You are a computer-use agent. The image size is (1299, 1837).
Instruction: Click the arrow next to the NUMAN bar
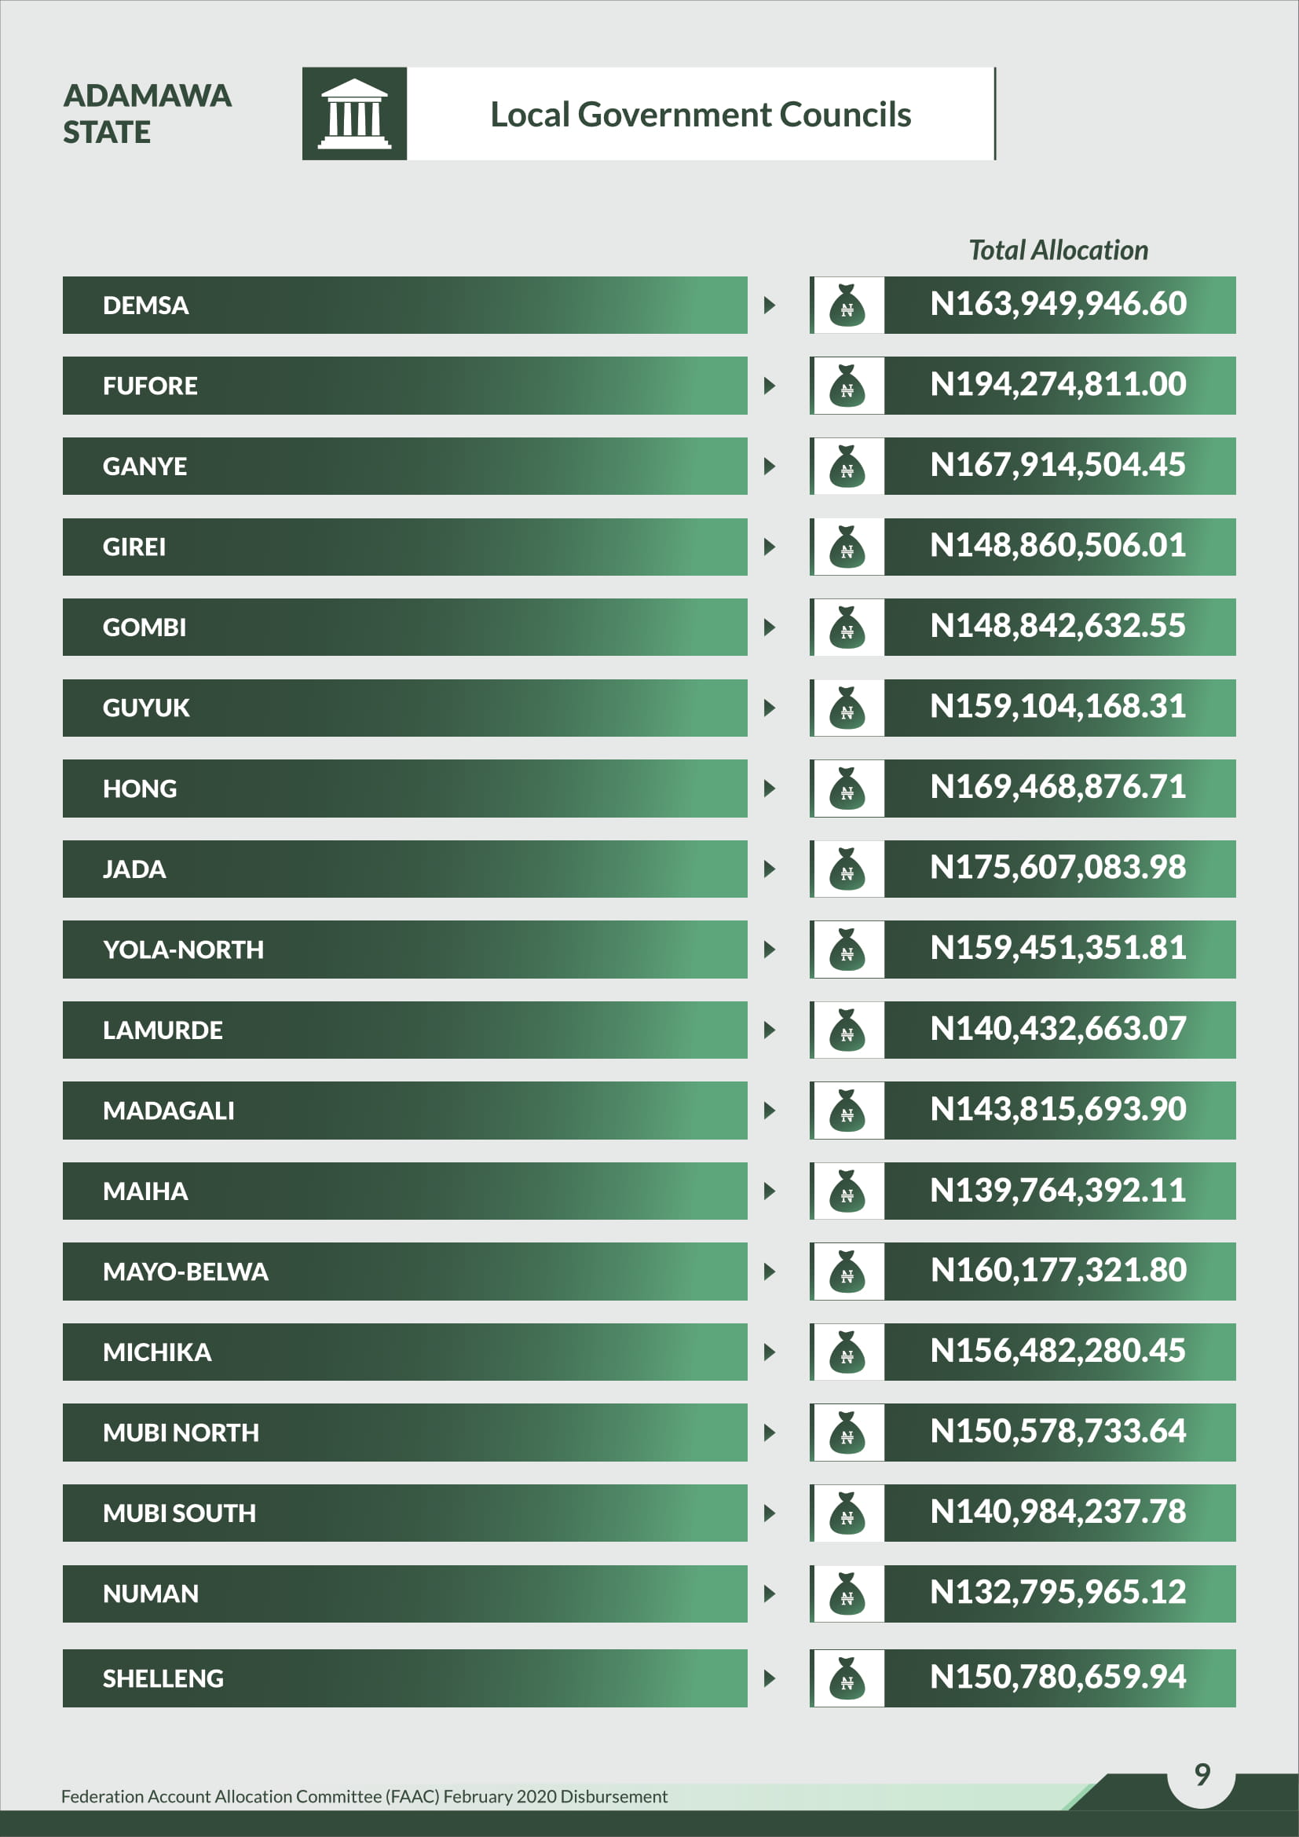tap(770, 1593)
